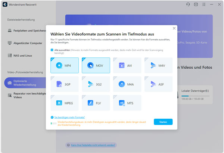This screenshot has width=224, height=153.
Task: Click the recovery duration indicator bar
Action: (x=53, y=123)
